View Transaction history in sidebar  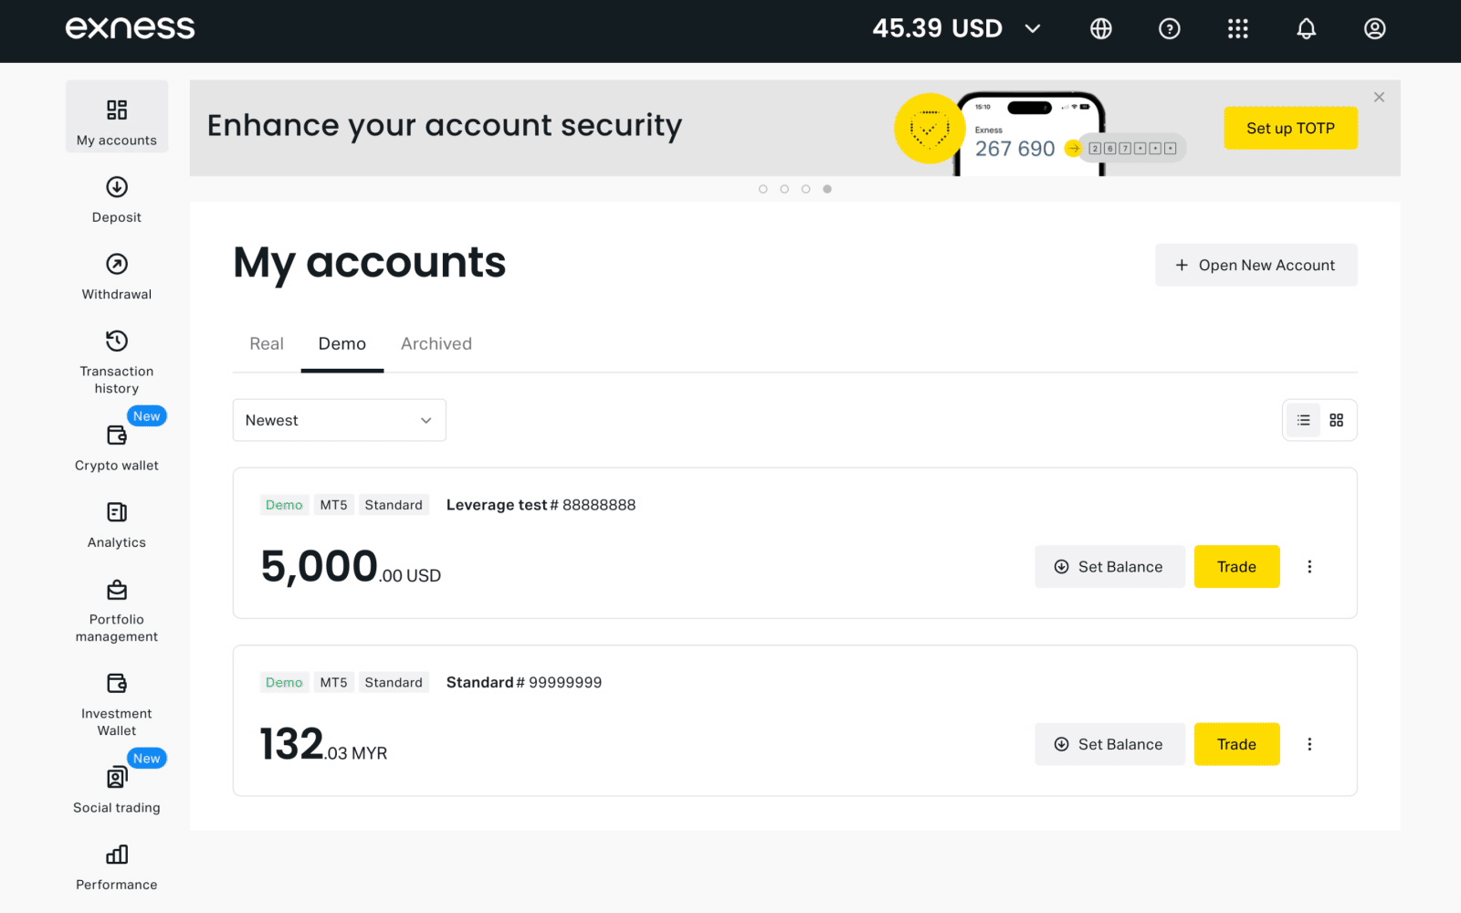(x=117, y=362)
